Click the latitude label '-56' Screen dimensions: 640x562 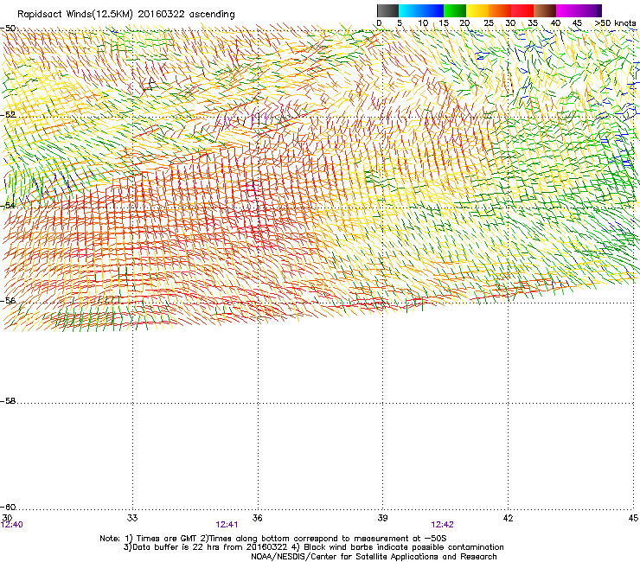(x=8, y=300)
